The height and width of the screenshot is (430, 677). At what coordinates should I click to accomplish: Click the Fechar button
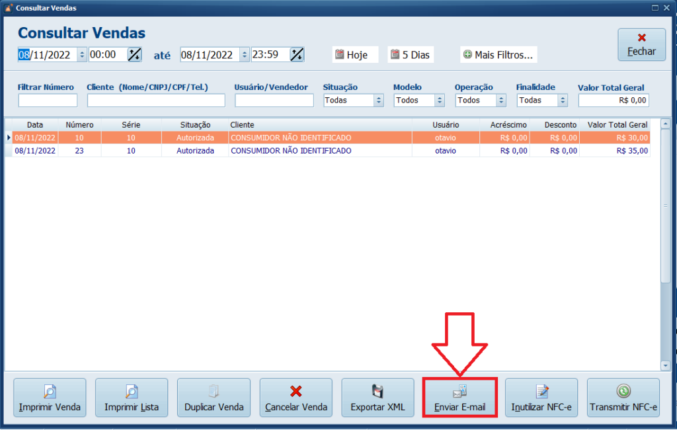[641, 45]
